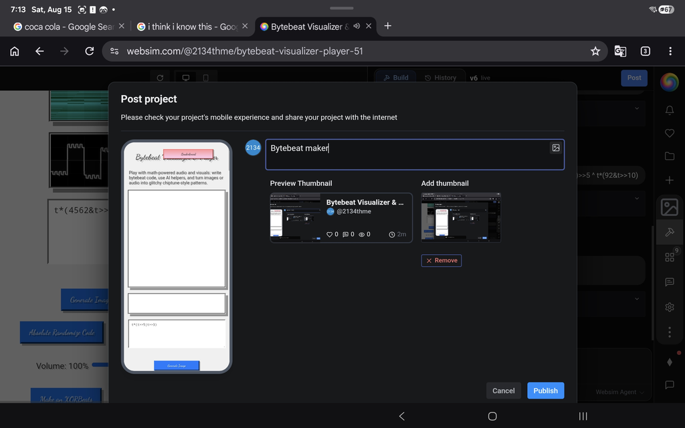Tap Android home navigation button
This screenshot has width=685, height=428.
pyautogui.click(x=492, y=416)
